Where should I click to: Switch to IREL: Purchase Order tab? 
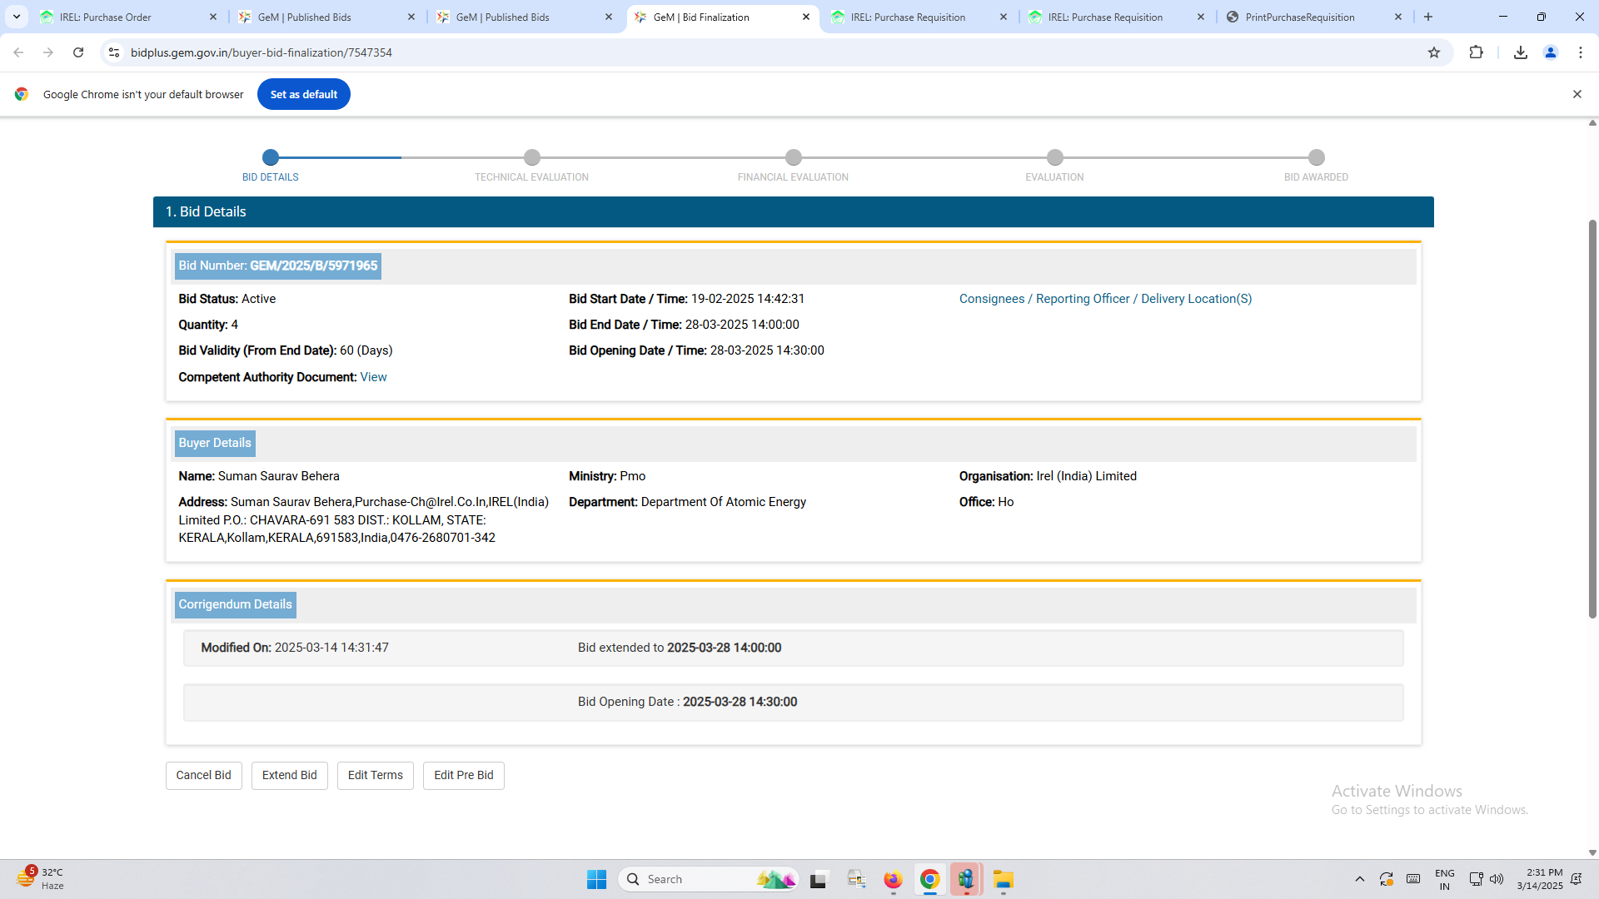point(129,17)
